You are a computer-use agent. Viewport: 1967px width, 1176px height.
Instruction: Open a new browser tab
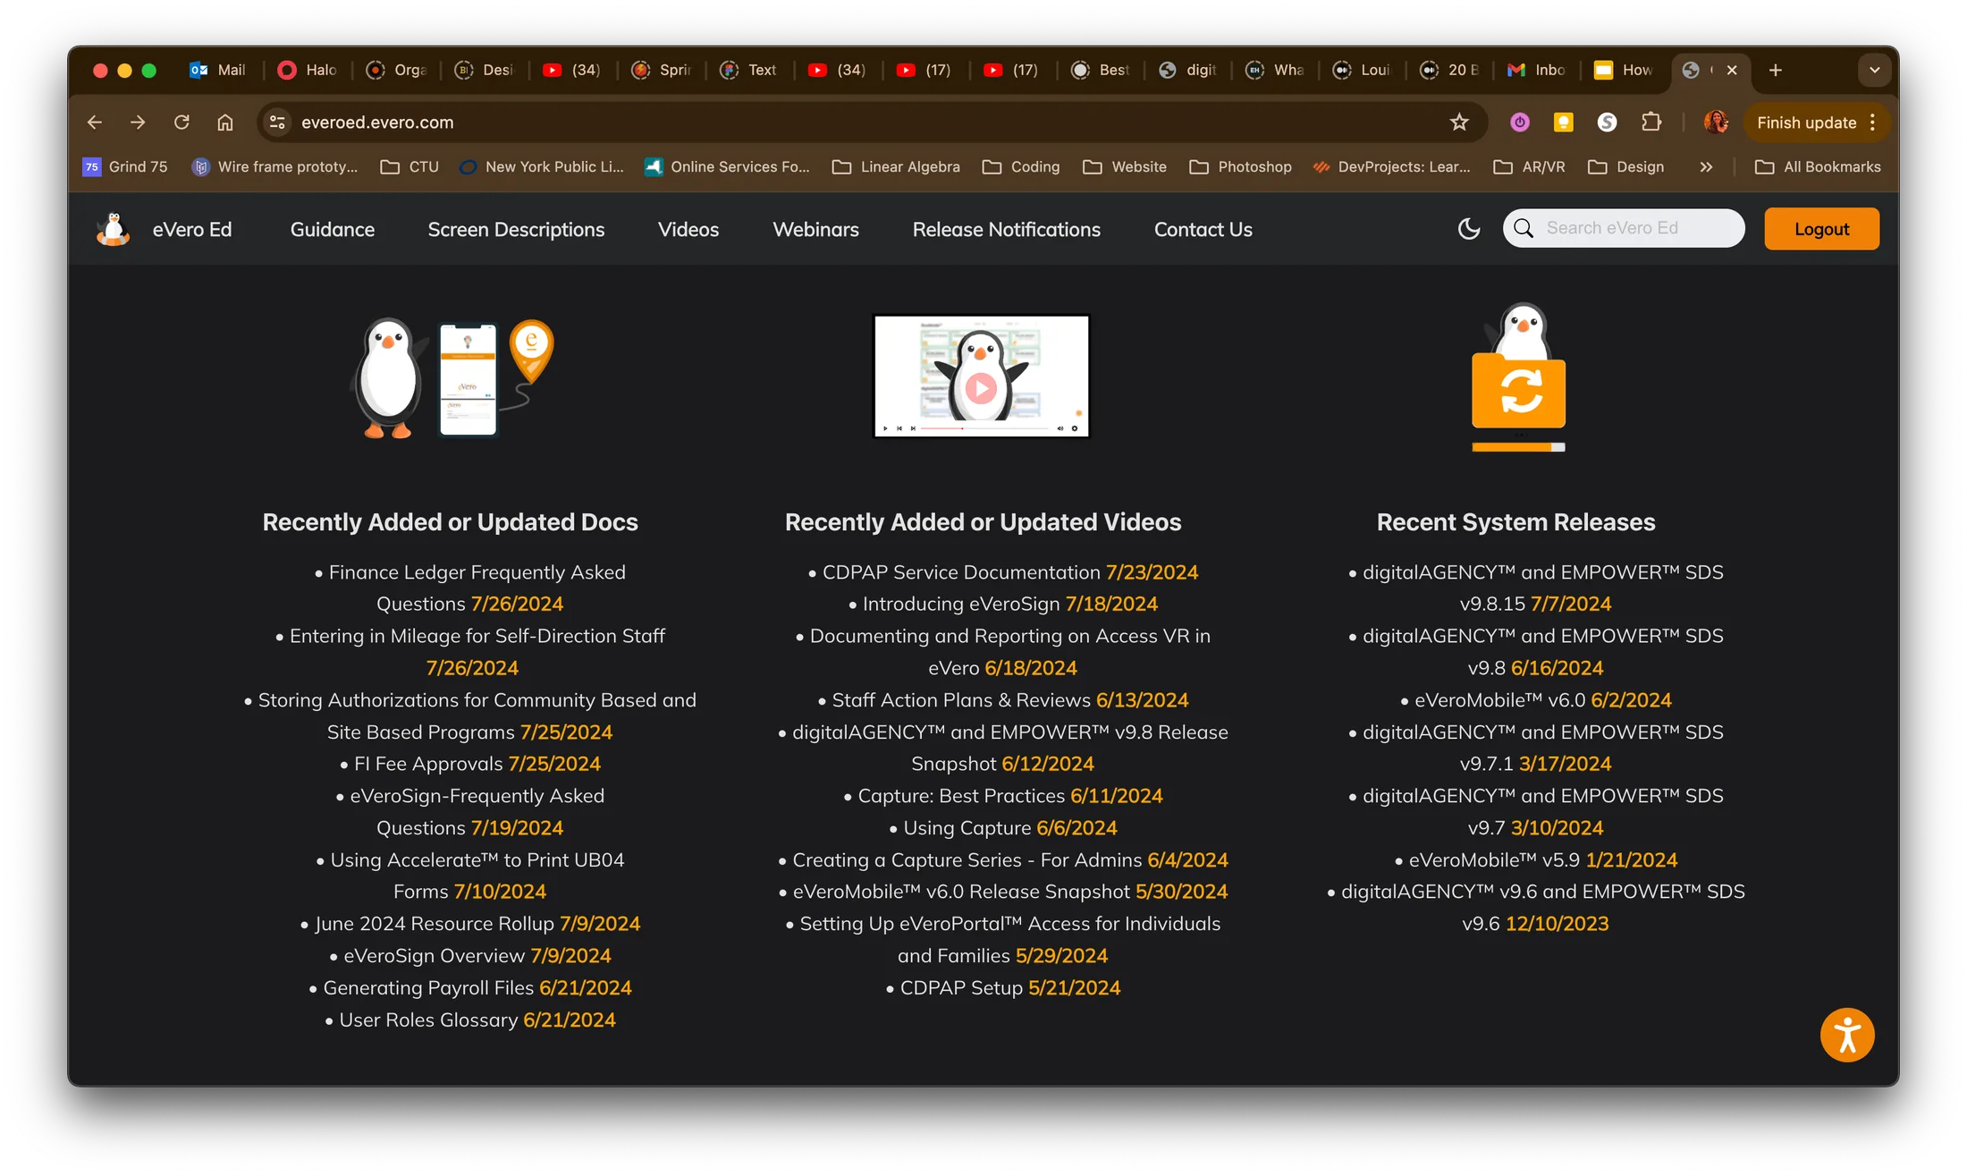(1776, 70)
